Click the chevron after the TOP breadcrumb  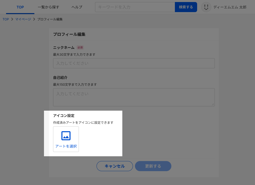[x=12, y=19]
